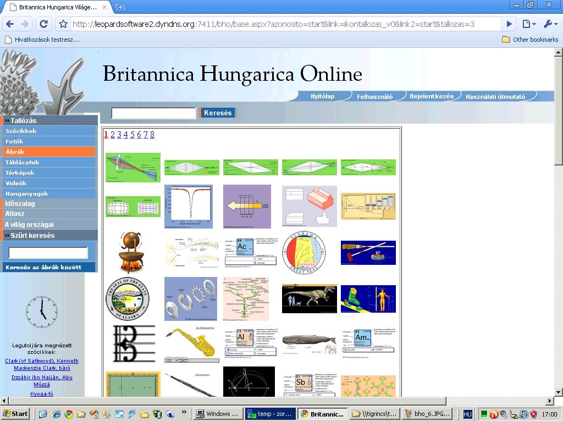Open the Americium Am element thumbnail
Viewport: 563px width, 422px height.
[x=368, y=343]
